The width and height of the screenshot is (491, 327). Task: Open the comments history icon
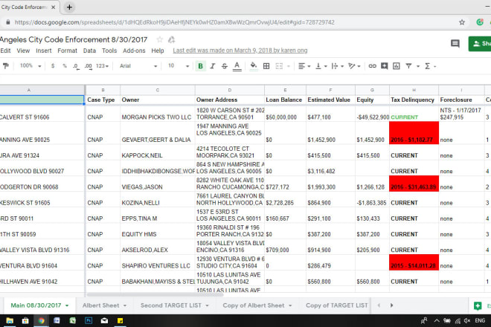455,45
